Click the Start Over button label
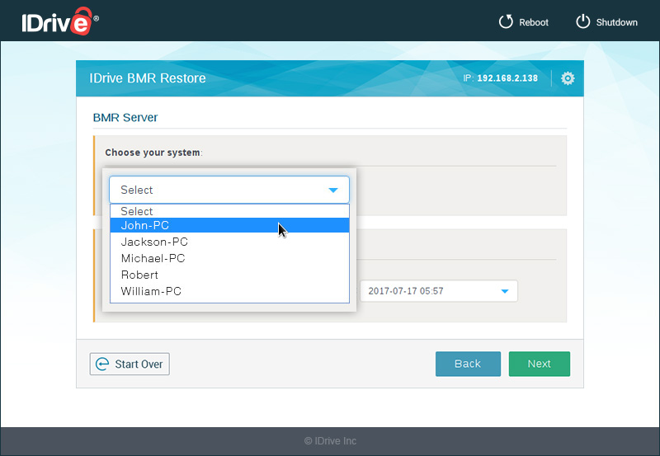This screenshot has width=660, height=456. pos(139,364)
